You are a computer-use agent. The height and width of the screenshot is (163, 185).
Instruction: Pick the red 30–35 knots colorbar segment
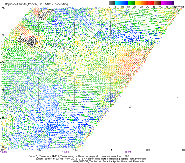(151, 3)
